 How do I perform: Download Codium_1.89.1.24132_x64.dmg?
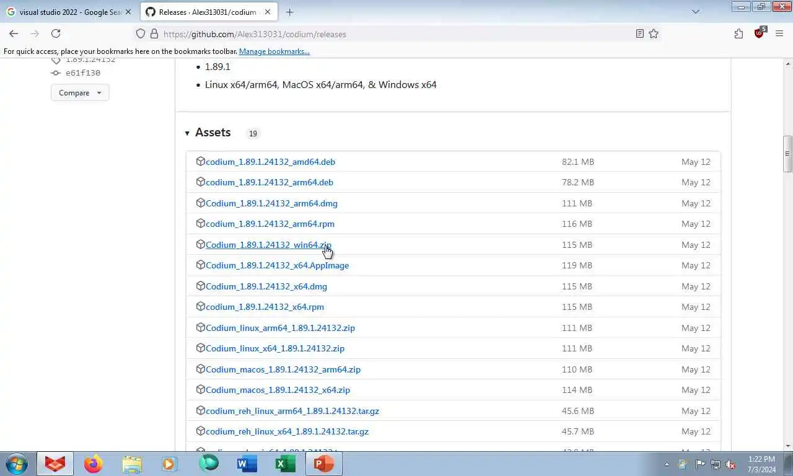(266, 286)
